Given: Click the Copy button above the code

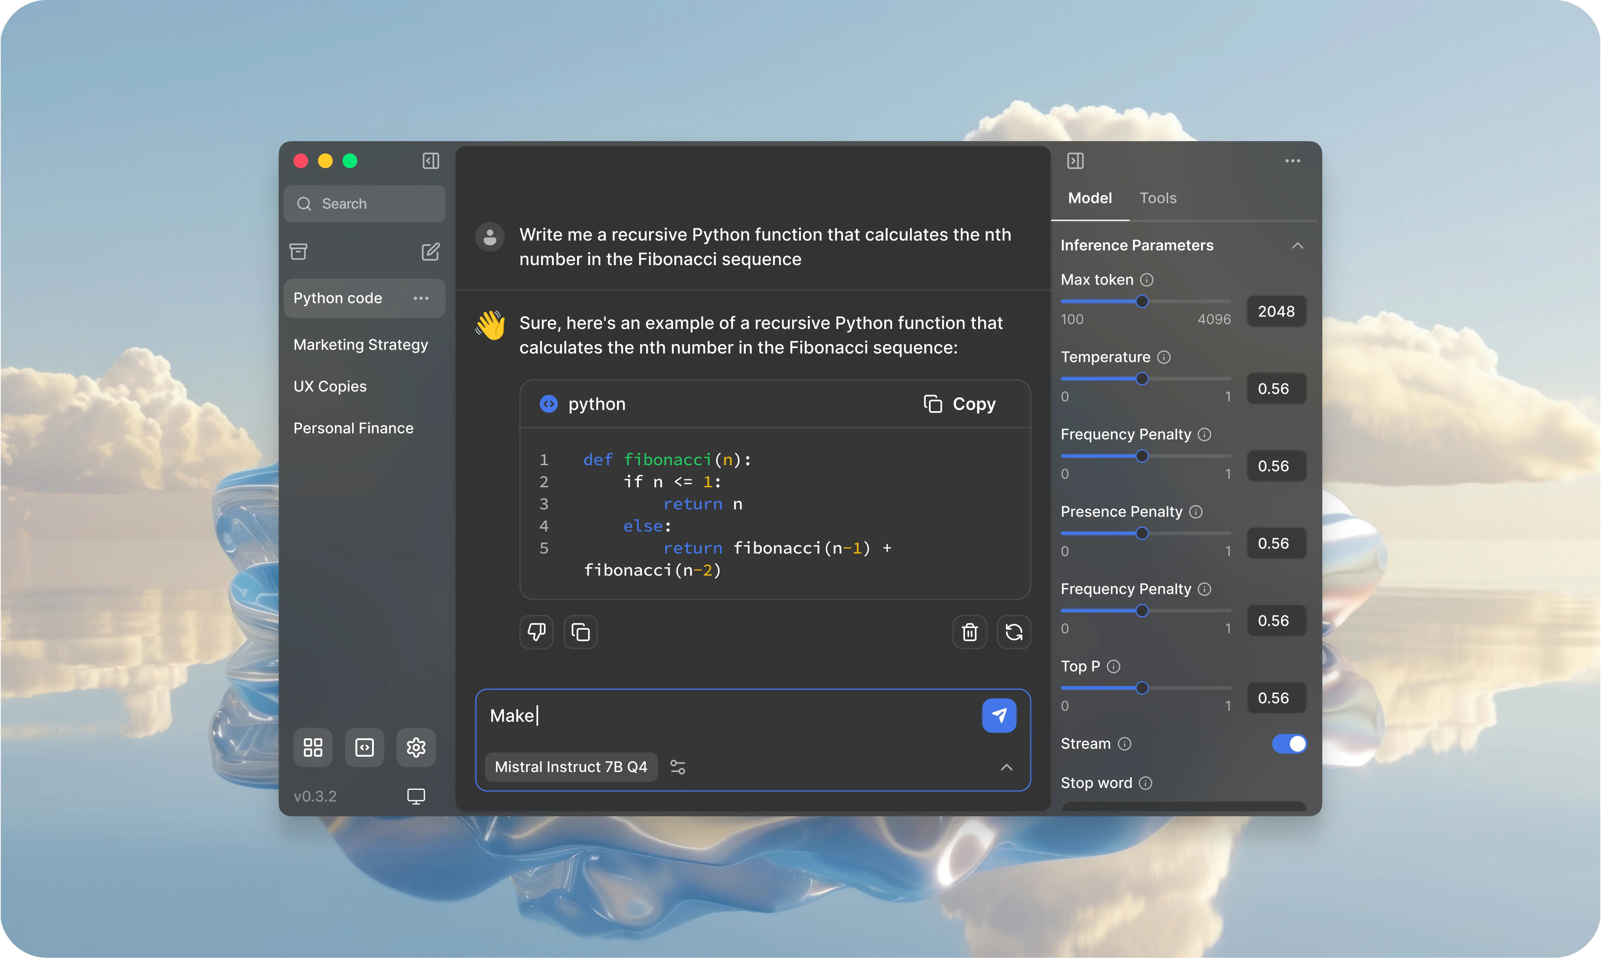Looking at the screenshot, I should point(960,404).
